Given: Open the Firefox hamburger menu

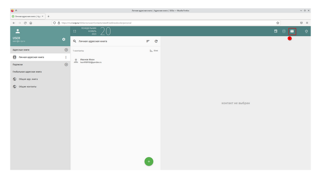Looking at the screenshot, I should (x=307, y=23).
